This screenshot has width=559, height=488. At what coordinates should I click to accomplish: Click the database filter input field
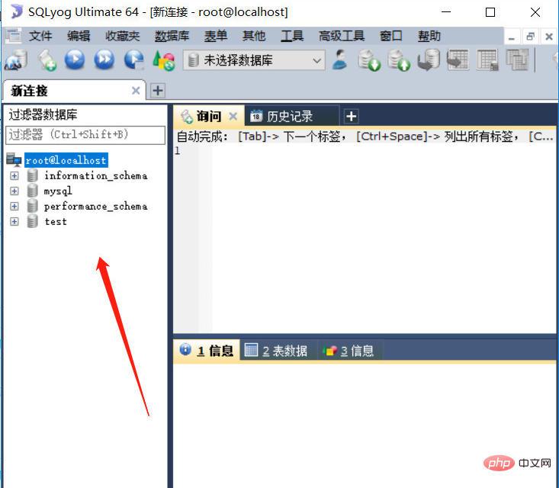pos(85,135)
